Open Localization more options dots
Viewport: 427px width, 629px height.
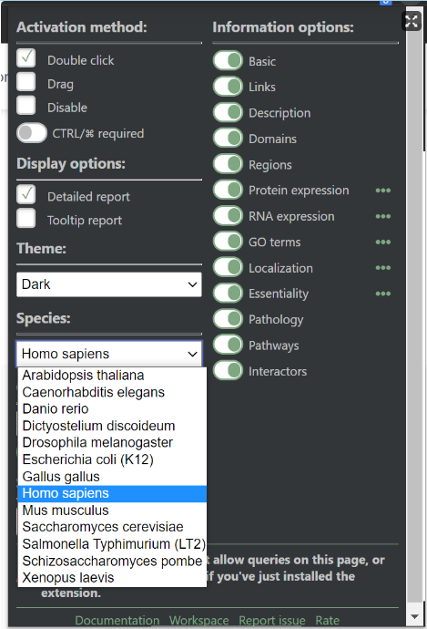383,268
